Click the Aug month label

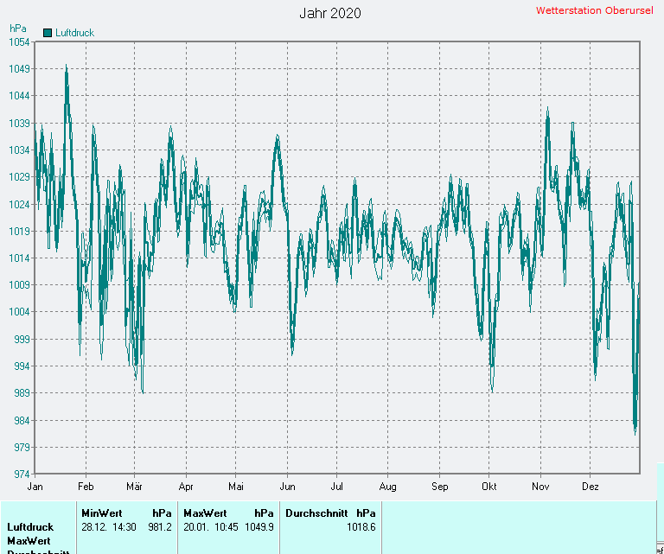point(388,487)
